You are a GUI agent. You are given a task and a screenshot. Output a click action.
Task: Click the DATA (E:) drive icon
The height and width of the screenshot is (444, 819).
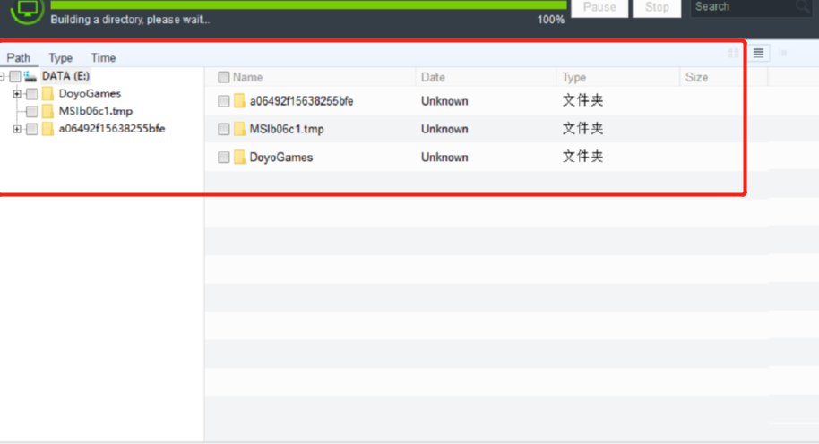(x=30, y=76)
